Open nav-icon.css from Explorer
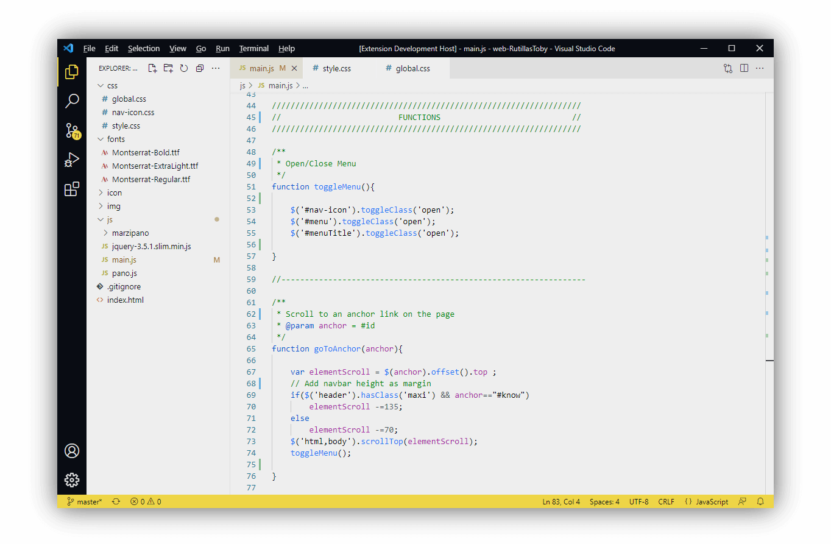This screenshot has width=831, height=544. click(x=158, y=112)
